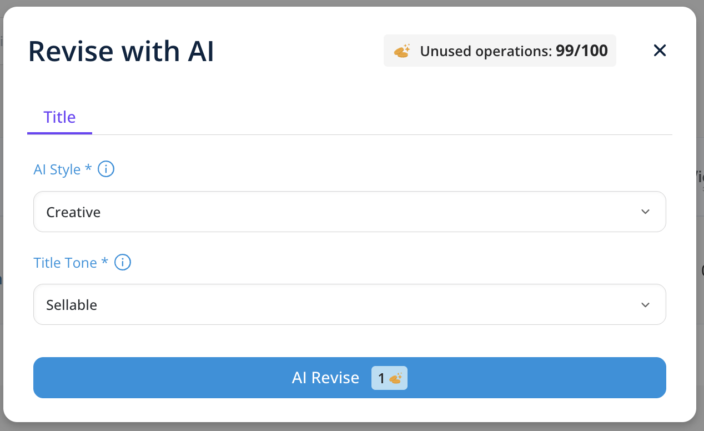Click the coin icon on AI Revise button
The width and height of the screenshot is (704, 431).
[x=395, y=378]
